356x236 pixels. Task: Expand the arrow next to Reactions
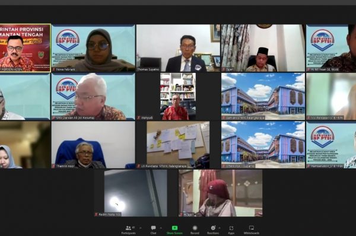[220, 228]
